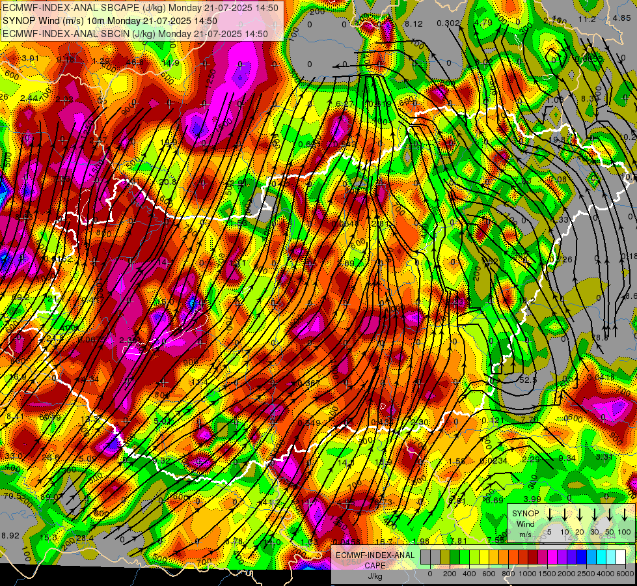
Task: Click the station value 2.29
Action: 530,459
